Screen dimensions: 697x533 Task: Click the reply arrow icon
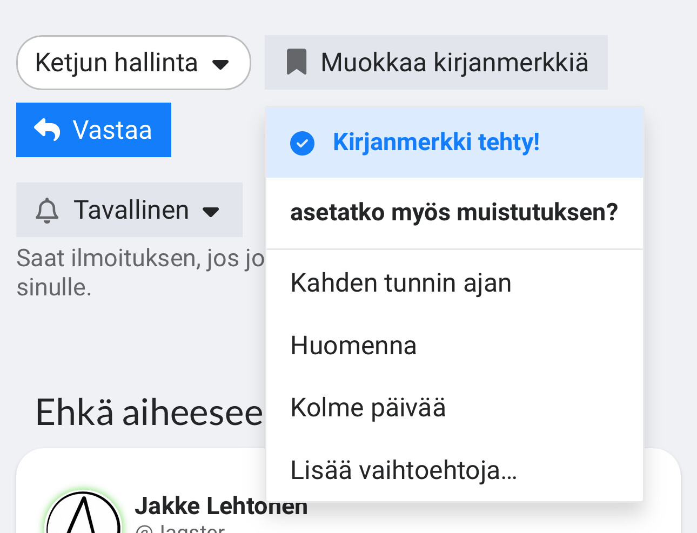coord(48,130)
